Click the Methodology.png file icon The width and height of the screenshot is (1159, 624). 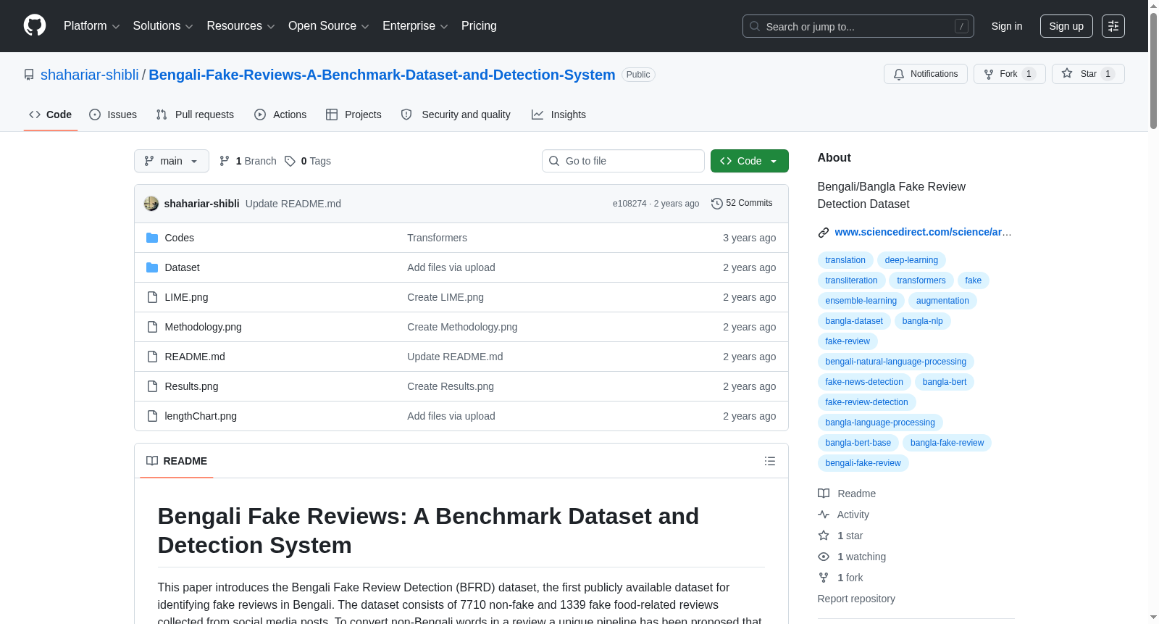point(152,327)
